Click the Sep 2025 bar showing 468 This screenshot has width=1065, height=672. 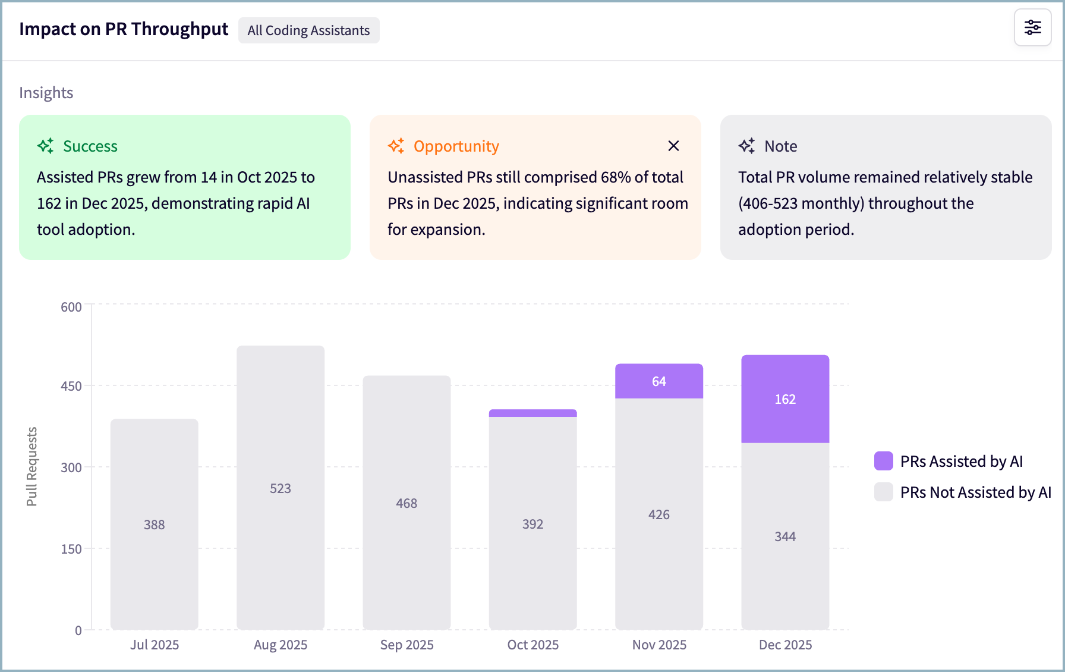click(407, 503)
